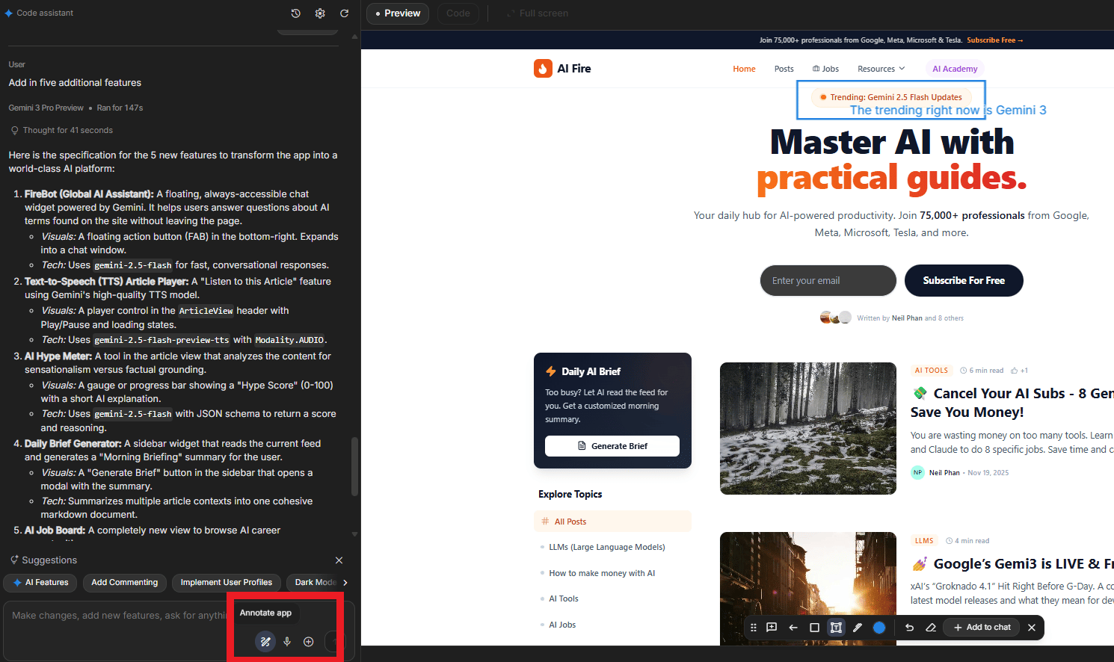Click the plus icon next to the microphone
This screenshot has width=1114, height=662.
tap(308, 641)
